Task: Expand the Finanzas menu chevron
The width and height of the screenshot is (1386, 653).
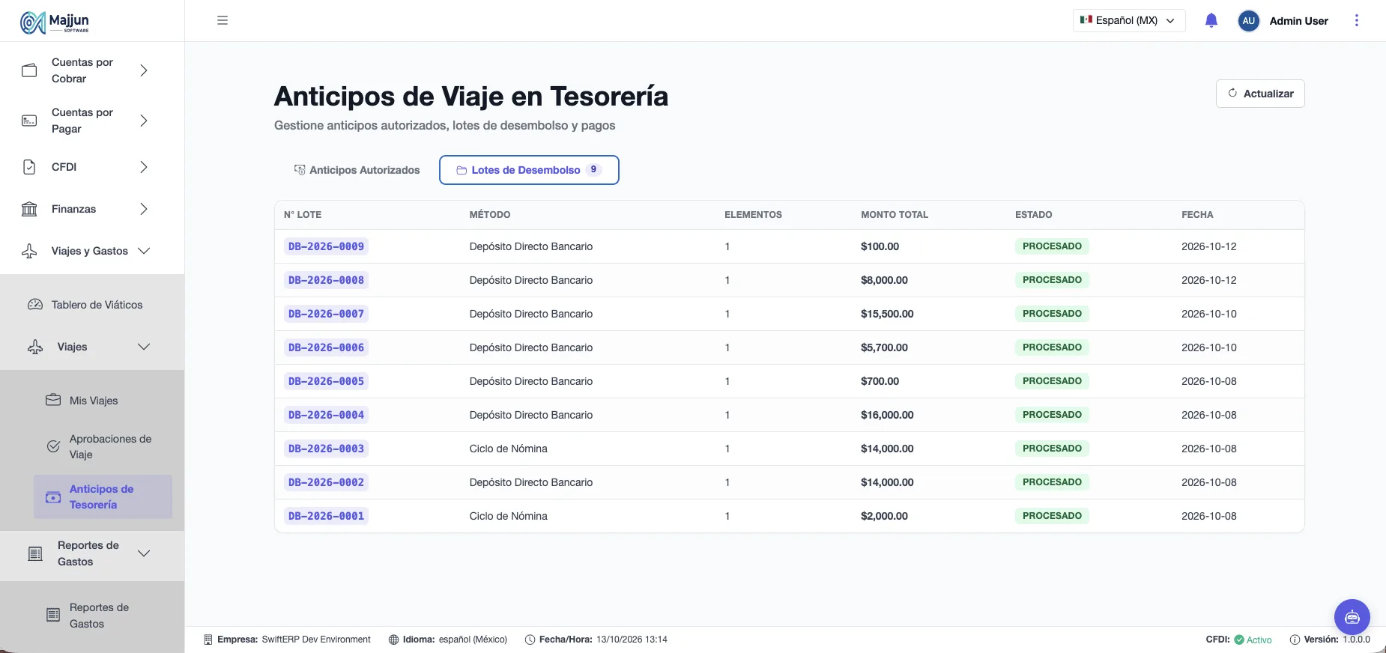Action: (144, 209)
